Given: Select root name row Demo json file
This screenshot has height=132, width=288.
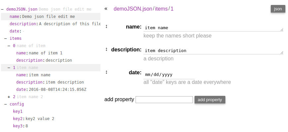Looking at the screenshot, I should click(x=51, y=17).
